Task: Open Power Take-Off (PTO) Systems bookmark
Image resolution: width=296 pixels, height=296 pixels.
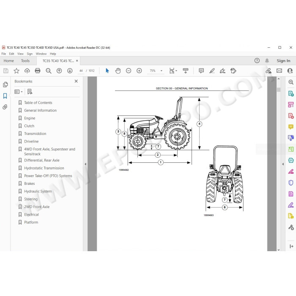Action: pos(48,176)
